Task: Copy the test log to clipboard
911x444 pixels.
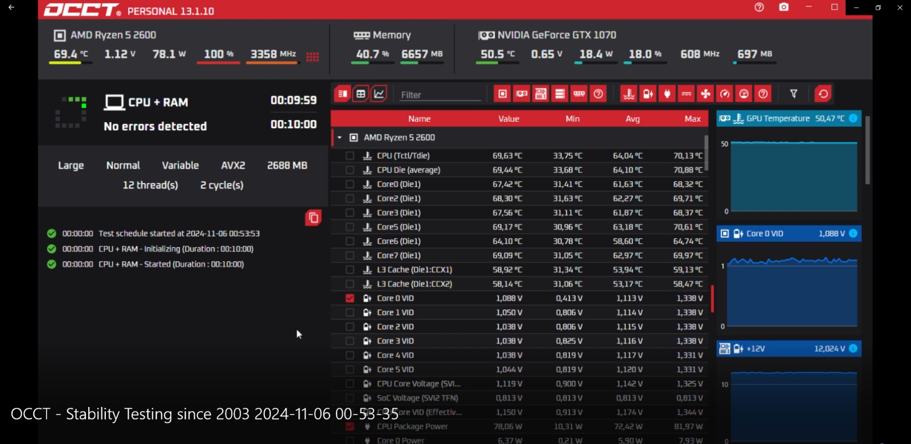Action: 313,217
